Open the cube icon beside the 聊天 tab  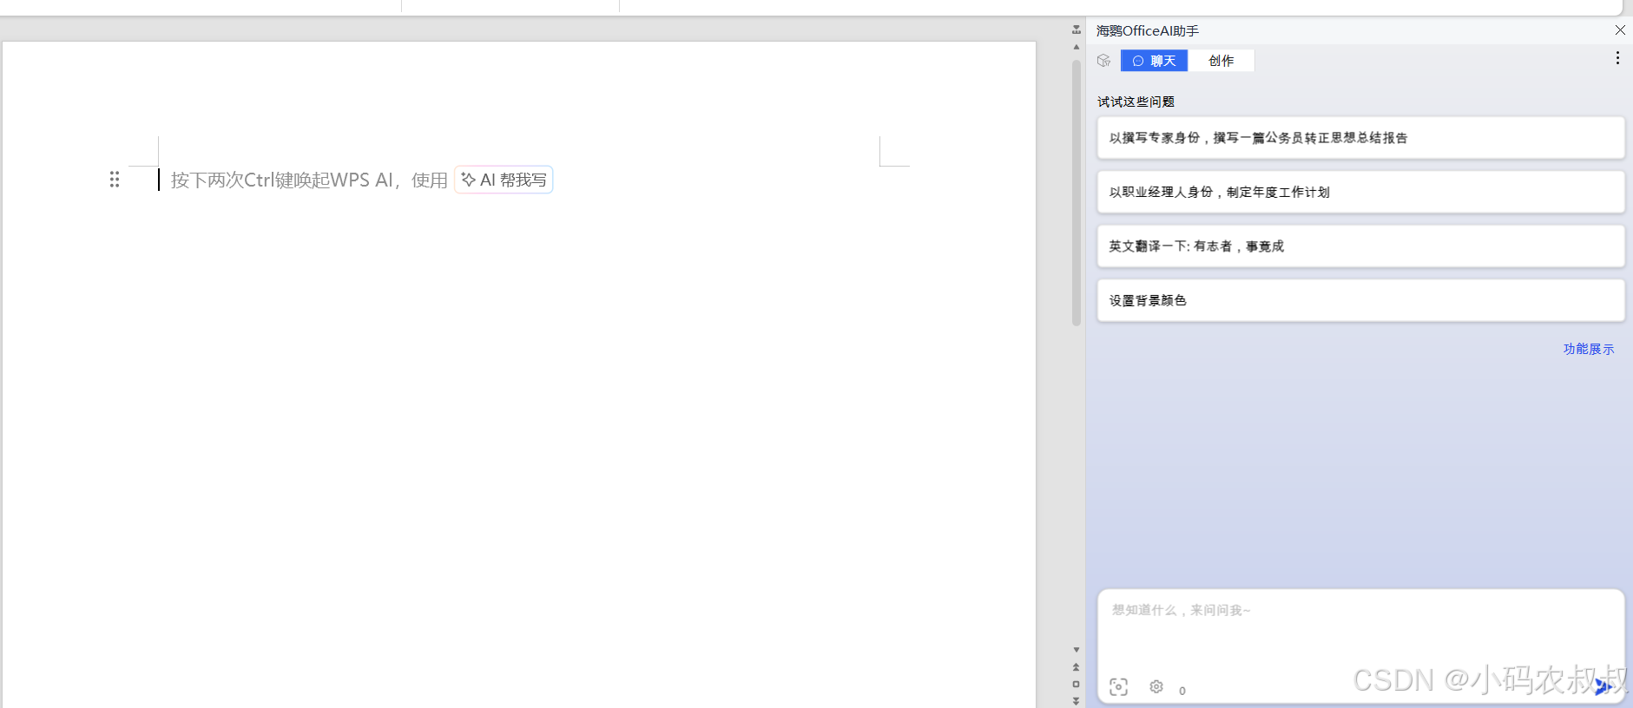coord(1103,61)
